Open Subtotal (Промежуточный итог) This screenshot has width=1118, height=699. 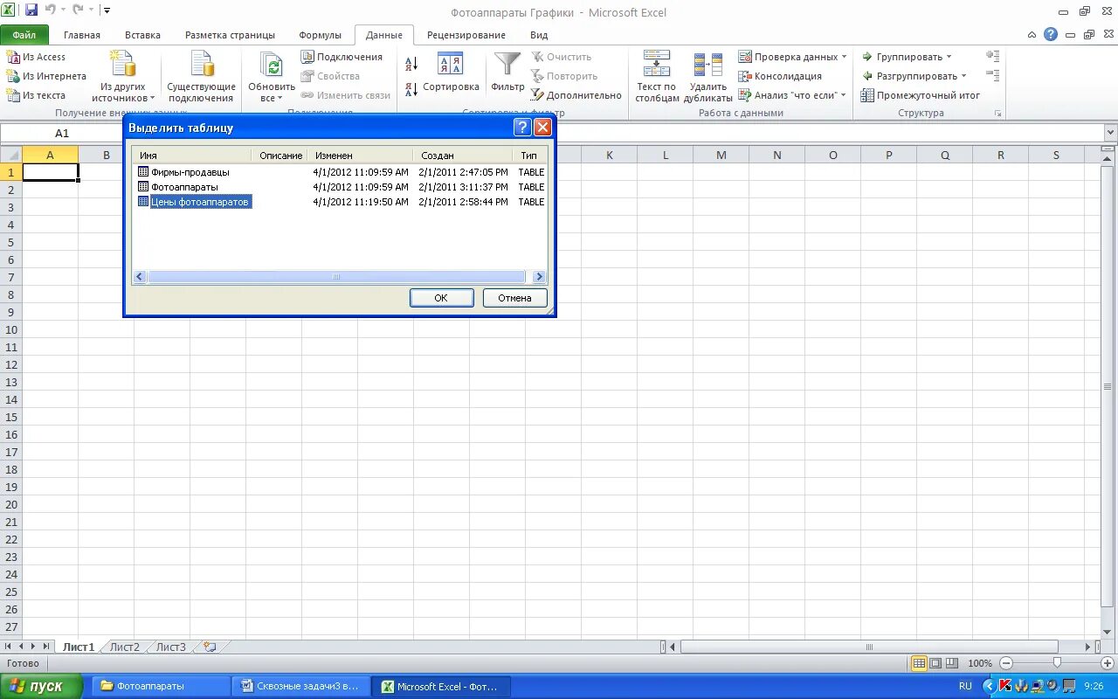(x=921, y=95)
